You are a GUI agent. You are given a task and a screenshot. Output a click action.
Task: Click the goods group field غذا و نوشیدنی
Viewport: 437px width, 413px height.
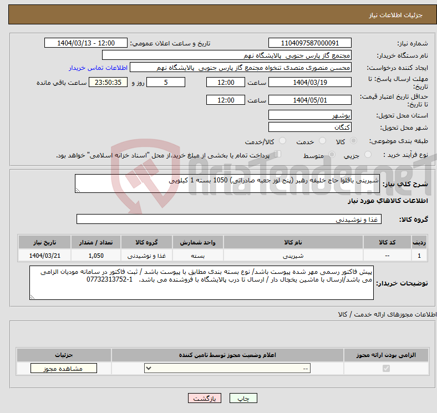click(229, 220)
